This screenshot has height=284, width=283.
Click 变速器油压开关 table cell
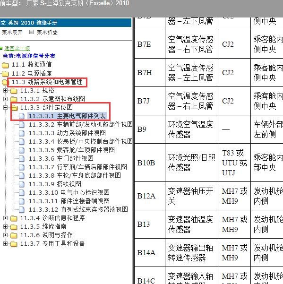tap(192, 196)
